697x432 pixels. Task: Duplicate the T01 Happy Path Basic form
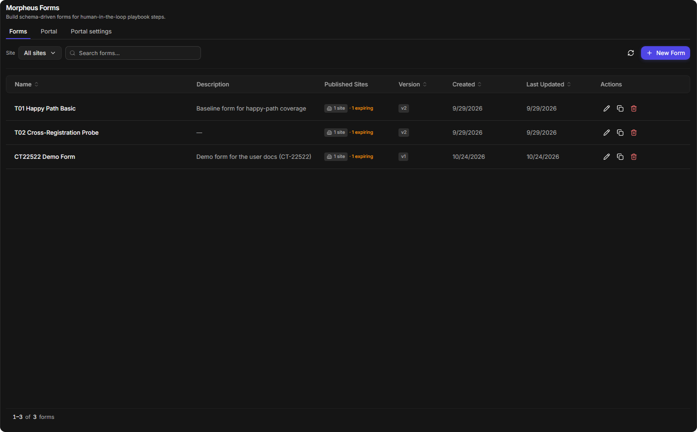(620, 108)
